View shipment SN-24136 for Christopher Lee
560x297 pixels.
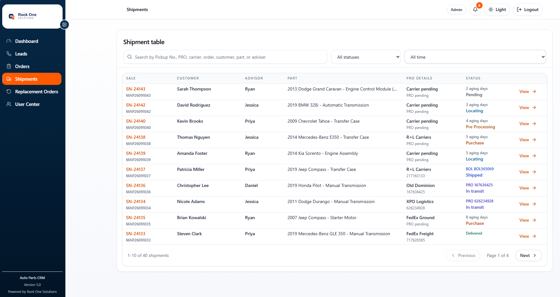click(x=527, y=188)
